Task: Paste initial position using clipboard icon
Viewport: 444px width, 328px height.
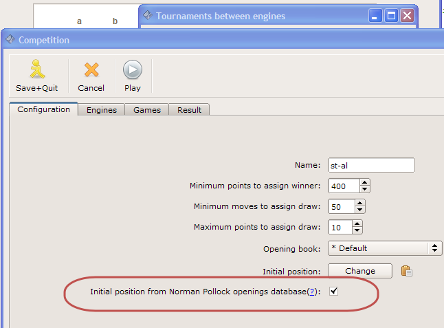Action: coord(407,271)
